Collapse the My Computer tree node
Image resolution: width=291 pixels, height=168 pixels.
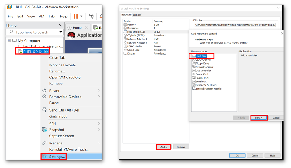click(9, 40)
